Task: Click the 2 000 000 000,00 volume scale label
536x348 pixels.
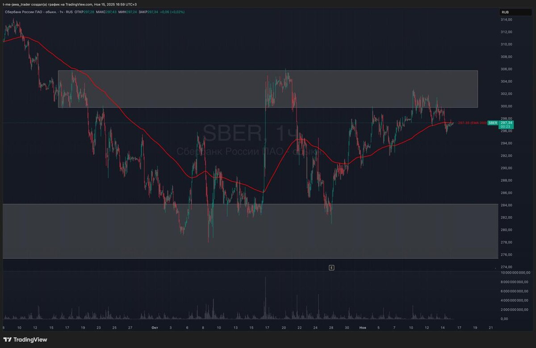Action: click(x=515, y=309)
